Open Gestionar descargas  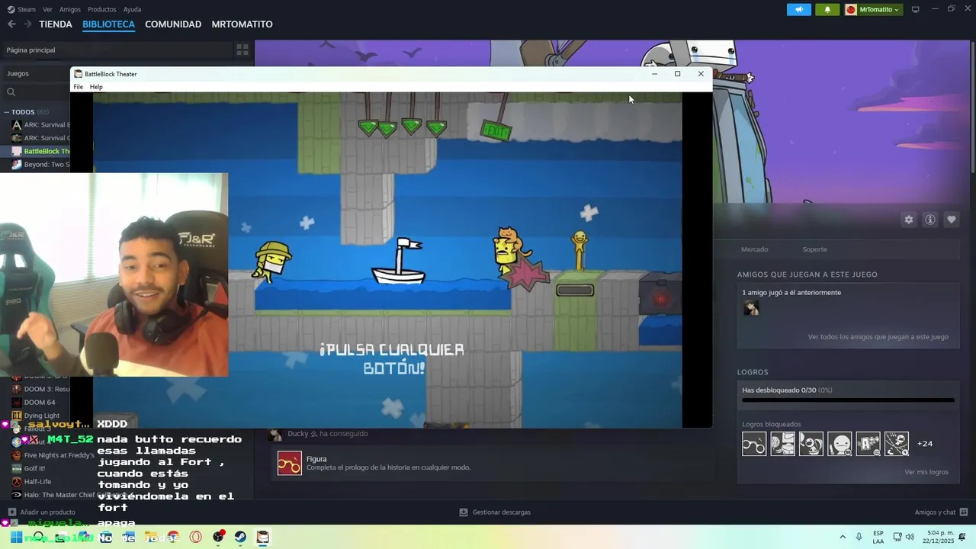pos(495,512)
